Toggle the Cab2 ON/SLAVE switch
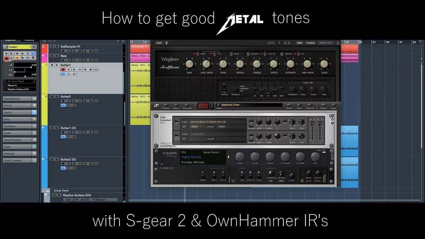This screenshot has height=239, width=425. (177, 134)
